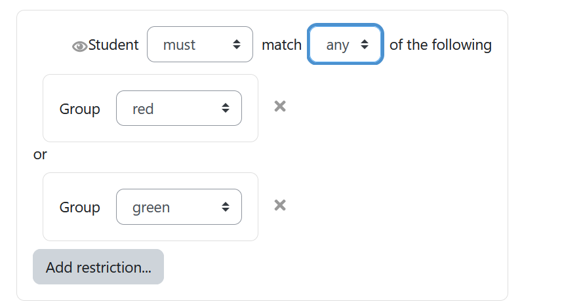The image size is (562, 308).
Task: Toggle the eye icon beside Student
Action: [79, 46]
